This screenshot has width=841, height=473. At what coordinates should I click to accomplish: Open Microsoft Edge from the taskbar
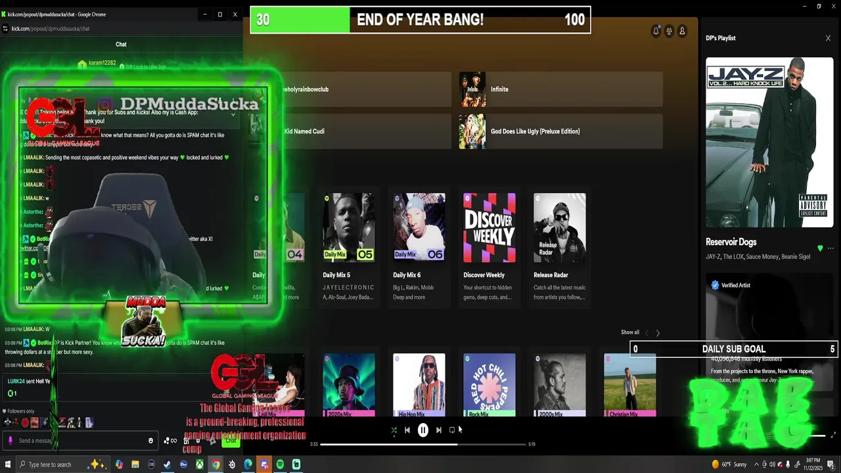[x=248, y=464]
